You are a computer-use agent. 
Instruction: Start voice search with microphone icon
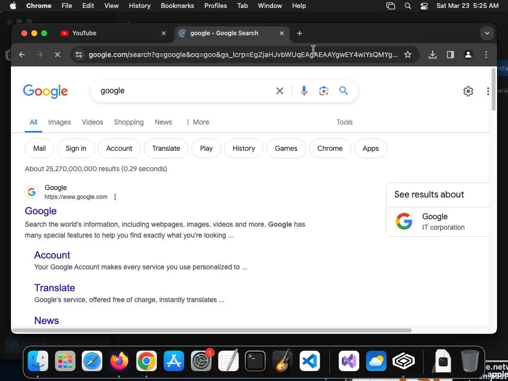pos(304,91)
